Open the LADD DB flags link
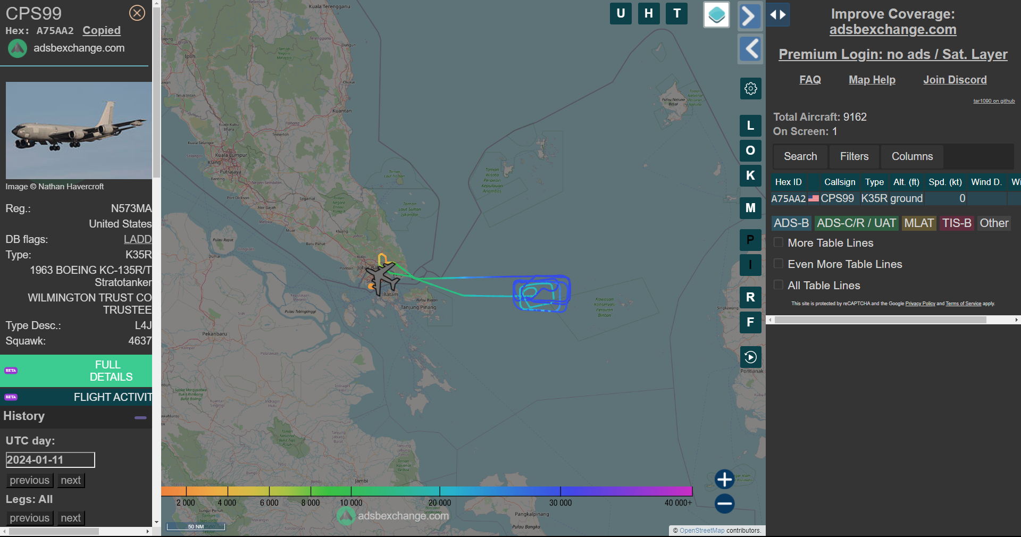Image resolution: width=1021 pixels, height=537 pixels. tap(138, 239)
